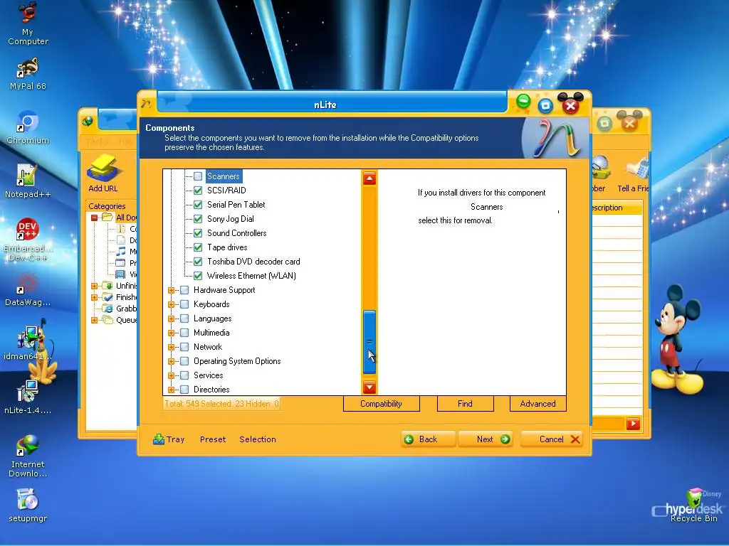The height and width of the screenshot is (546, 729).
Task: Click the nLite logo in the header
Action: (x=558, y=137)
